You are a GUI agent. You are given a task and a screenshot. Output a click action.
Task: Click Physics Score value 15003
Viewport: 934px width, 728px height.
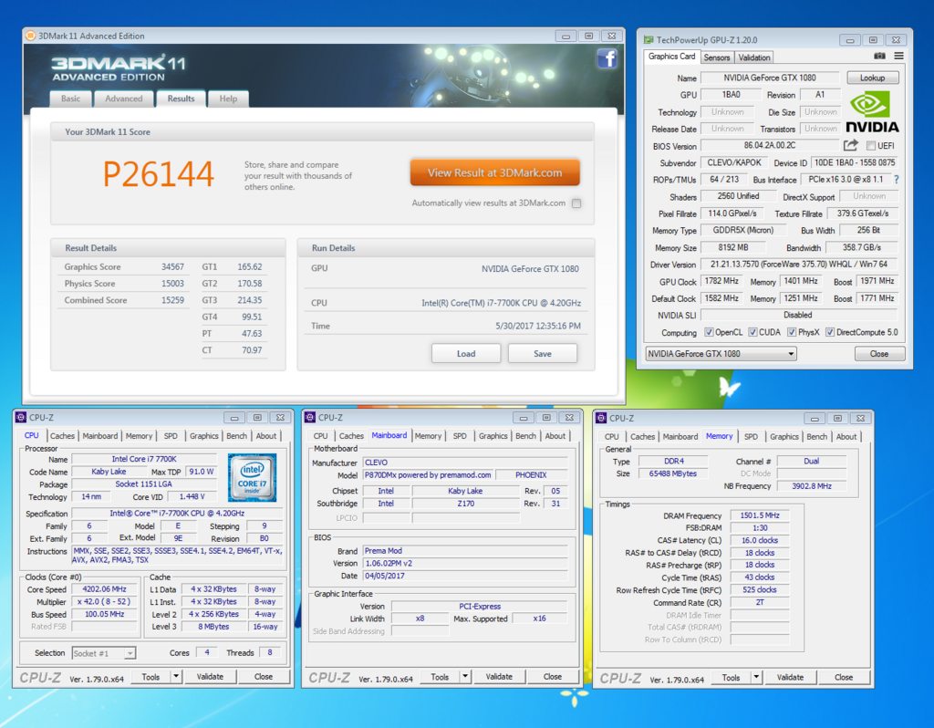coord(172,284)
